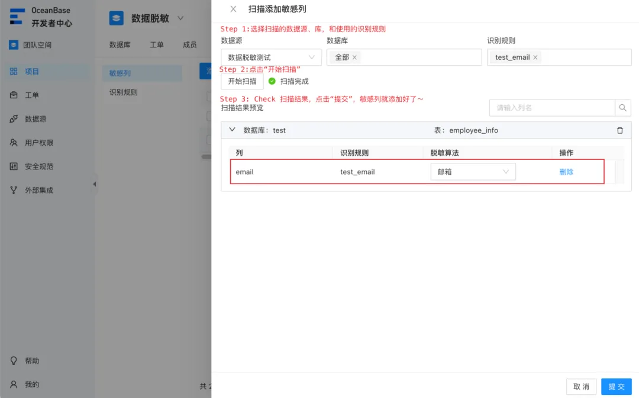The width and height of the screenshot is (639, 398).
Task: Close the scan sensitive columns panel
Action: click(x=233, y=9)
